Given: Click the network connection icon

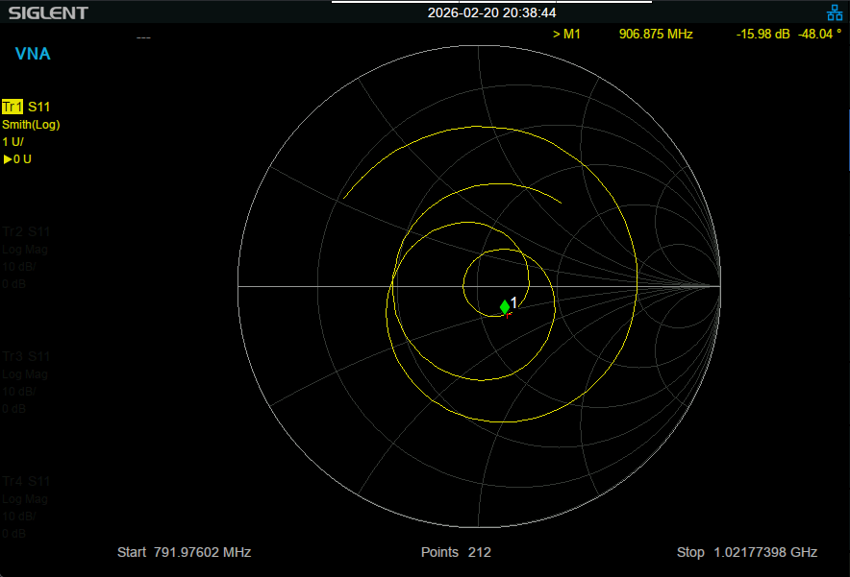Looking at the screenshot, I should click(835, 12).
